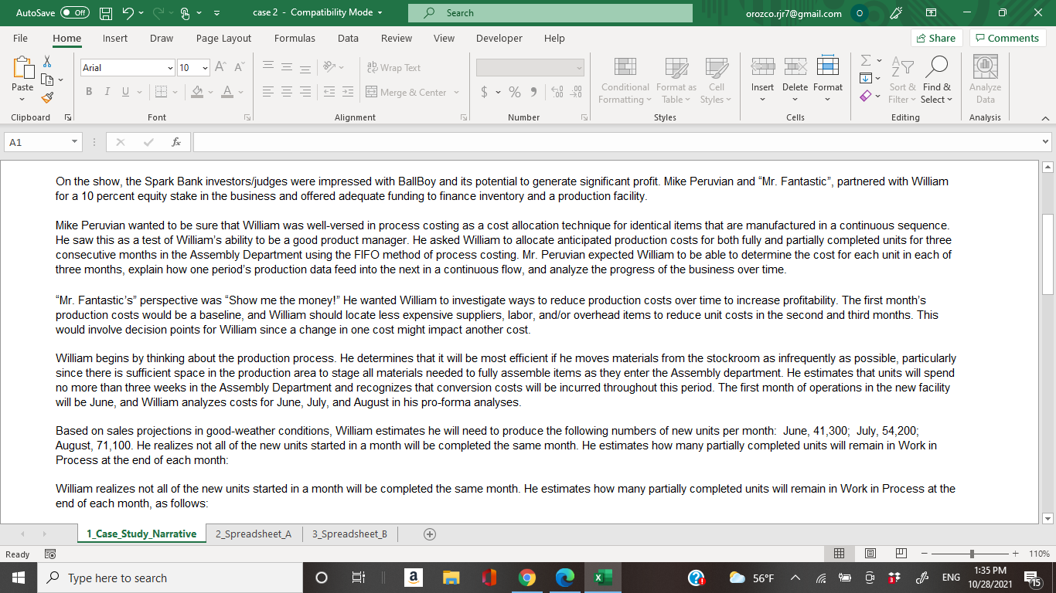Screen dimensions: 1056x593
Task: Open Format as Table gallery
Action: pyautogui.click(x=676, y=80)
